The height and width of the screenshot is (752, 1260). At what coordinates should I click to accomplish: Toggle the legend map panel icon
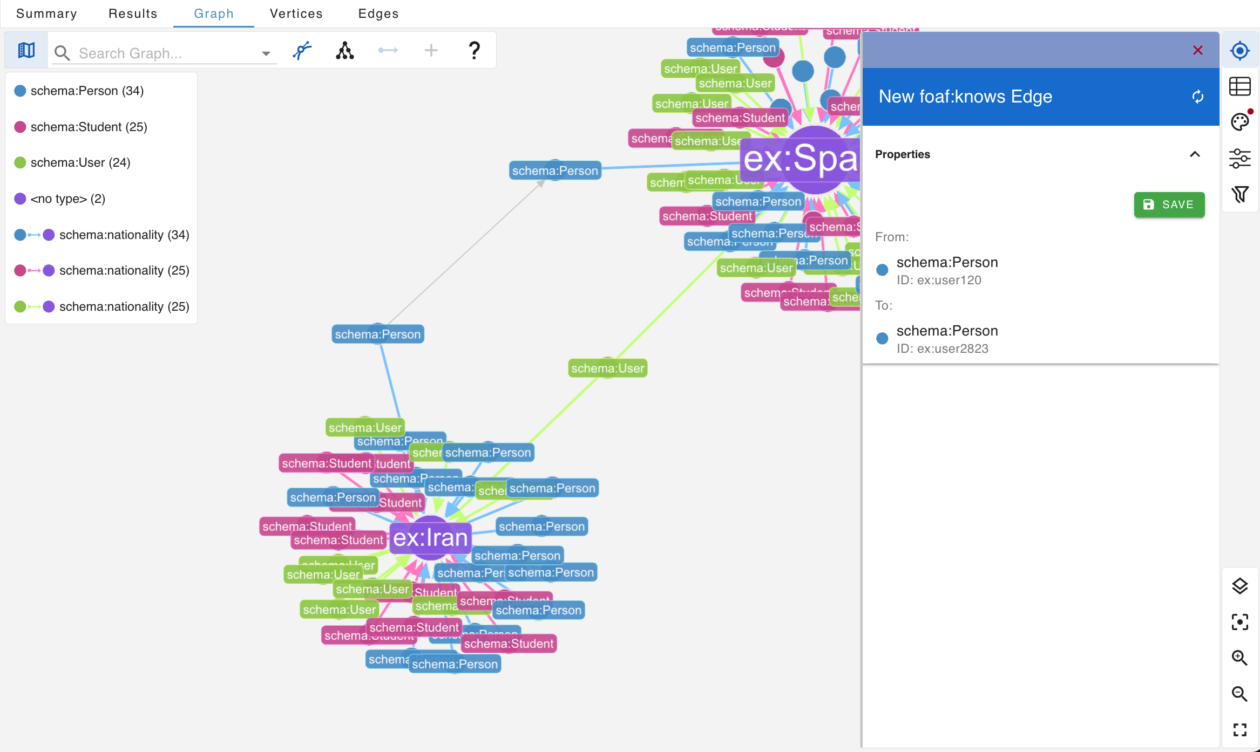pos(26,51)
